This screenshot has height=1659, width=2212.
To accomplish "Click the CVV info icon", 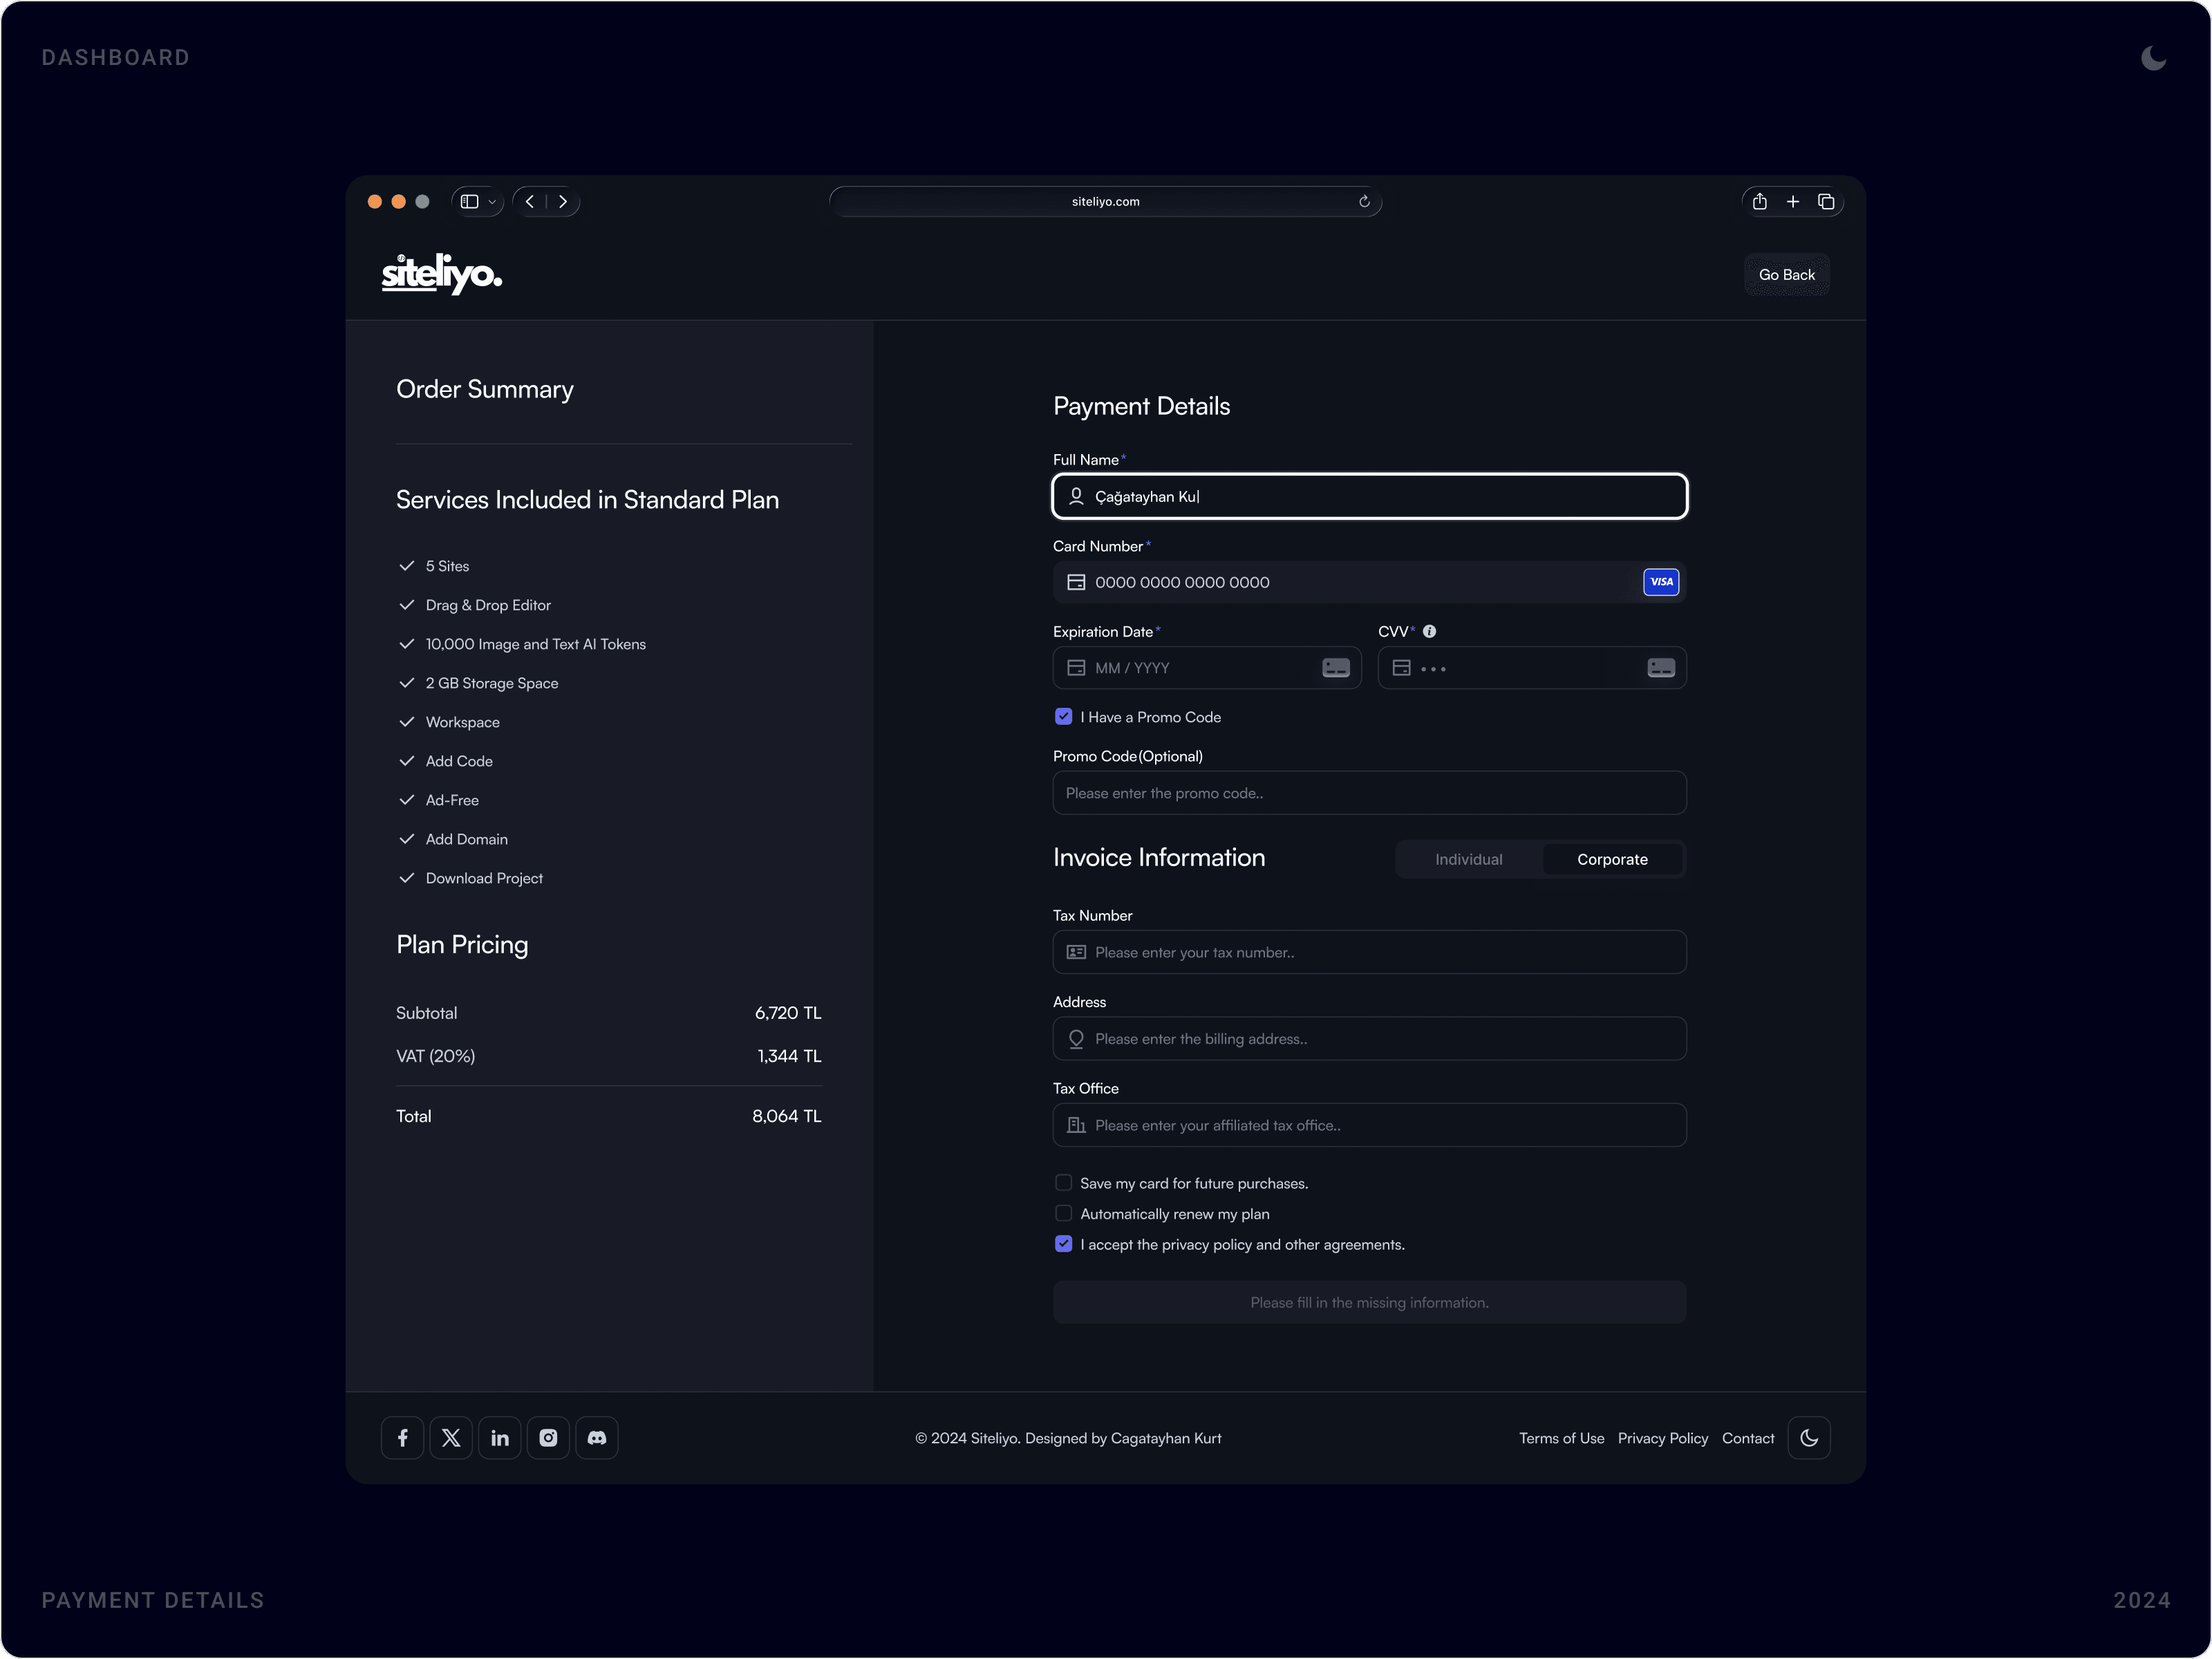I will tap(1430, 631).
